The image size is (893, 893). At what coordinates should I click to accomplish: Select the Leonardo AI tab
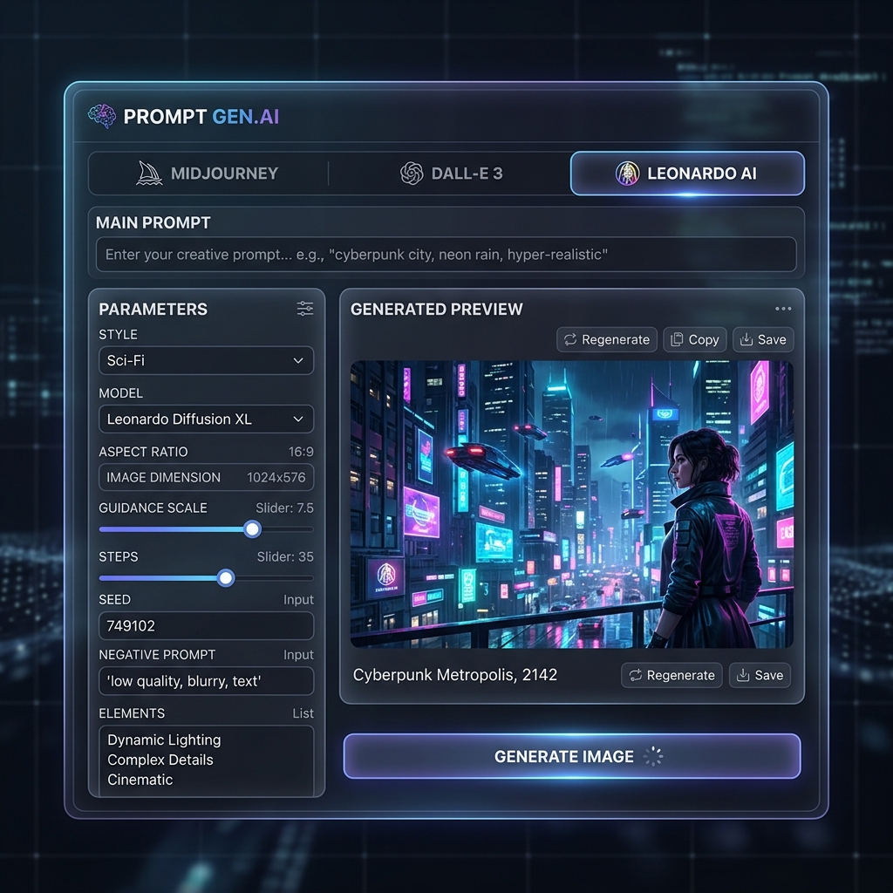pos(687,174)
